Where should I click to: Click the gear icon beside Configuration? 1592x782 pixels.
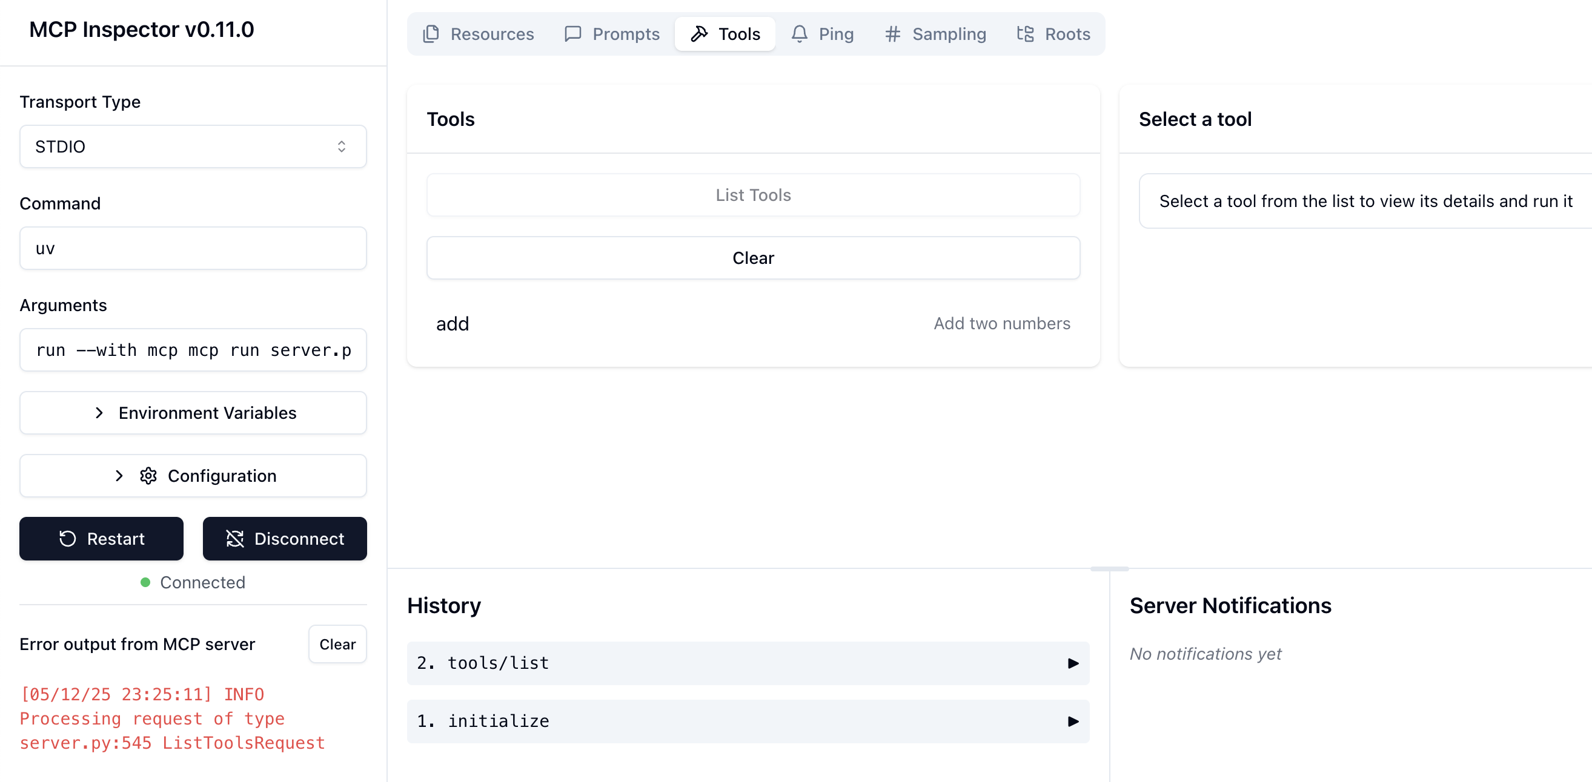click(148, 476)
